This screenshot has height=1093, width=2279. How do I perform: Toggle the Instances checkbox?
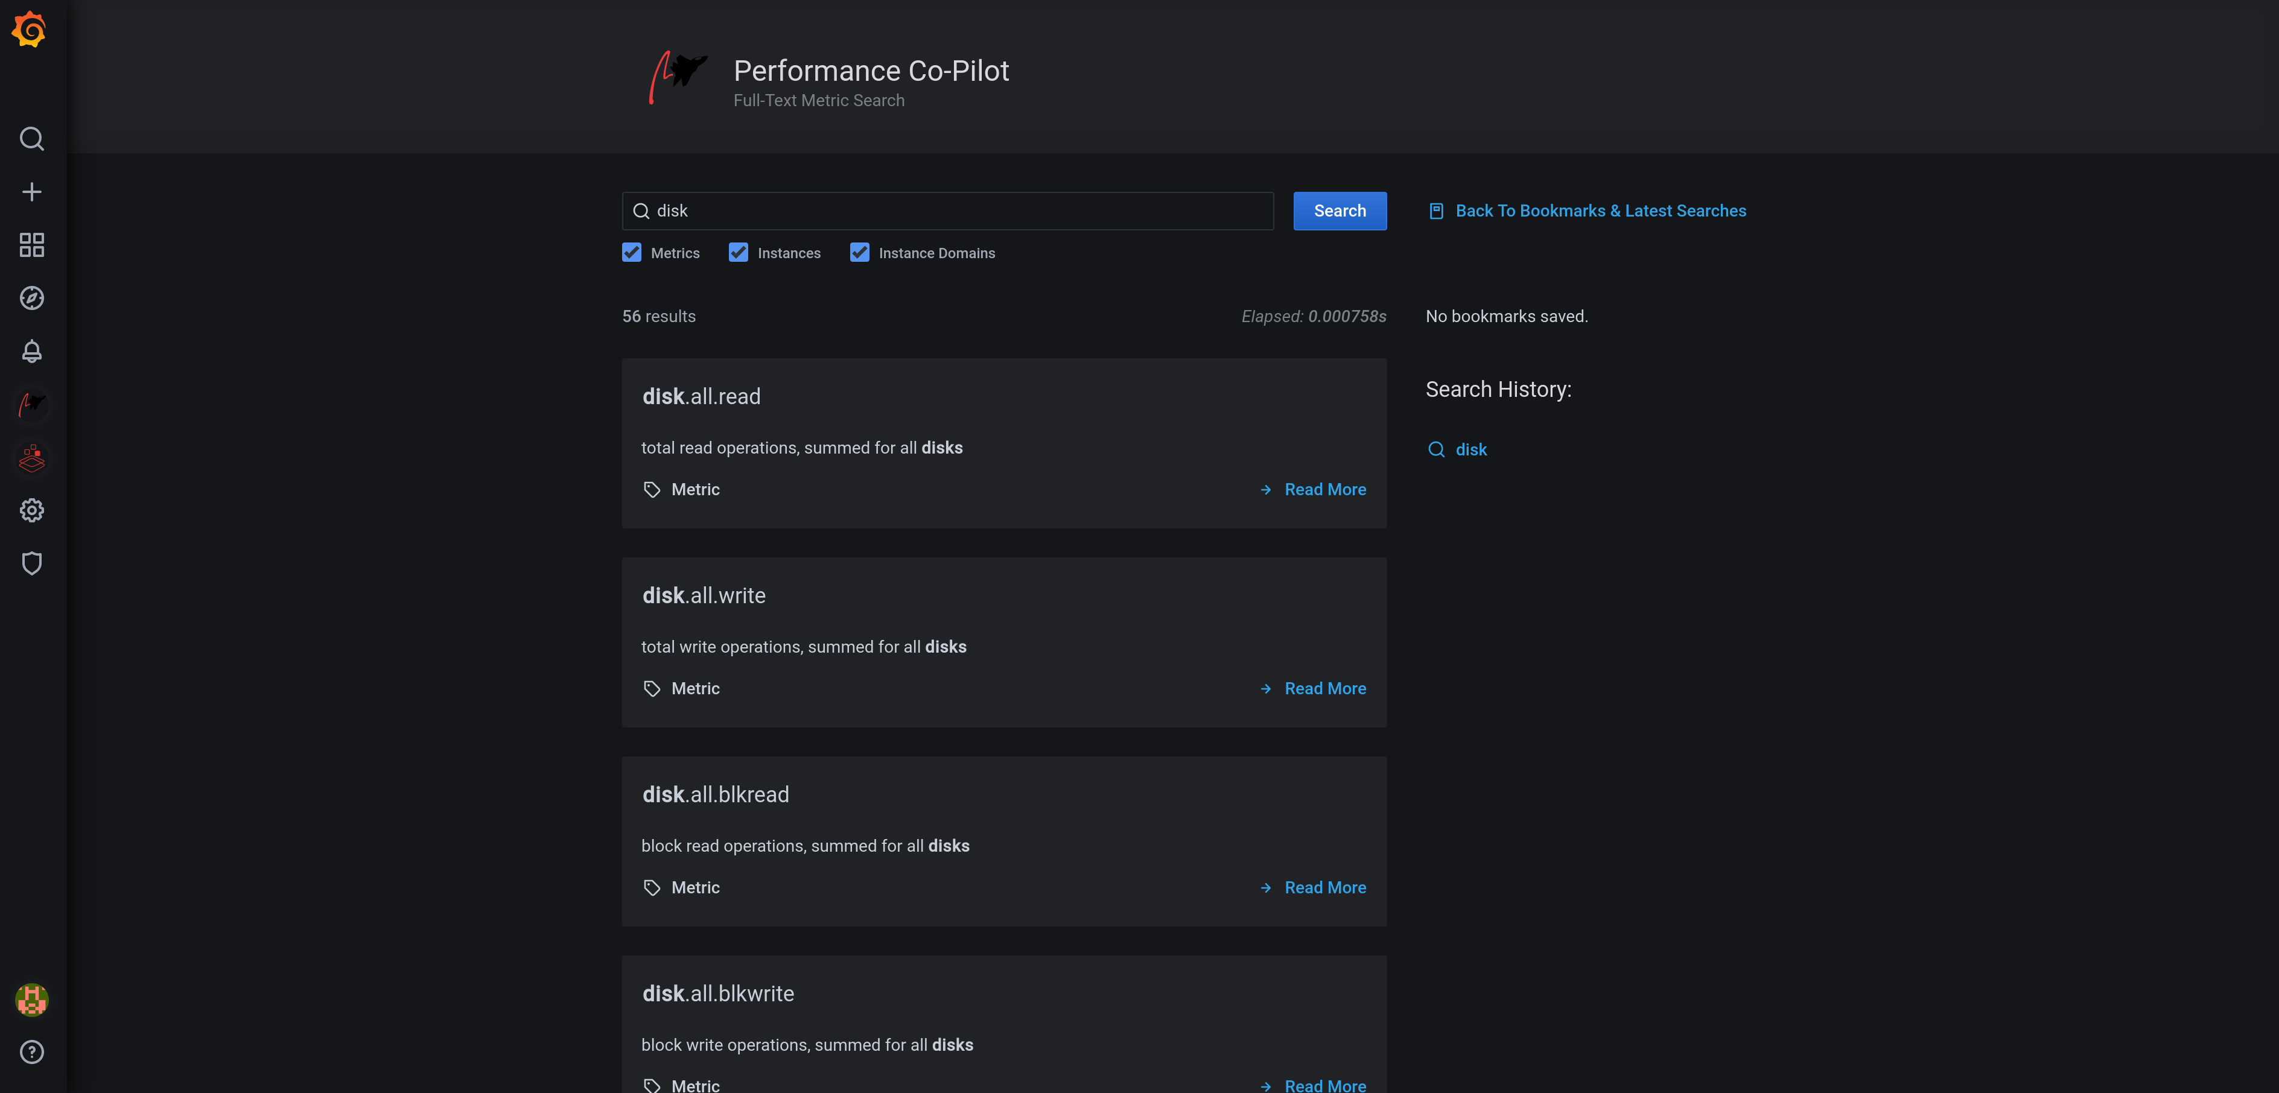[x=739, y=253]
